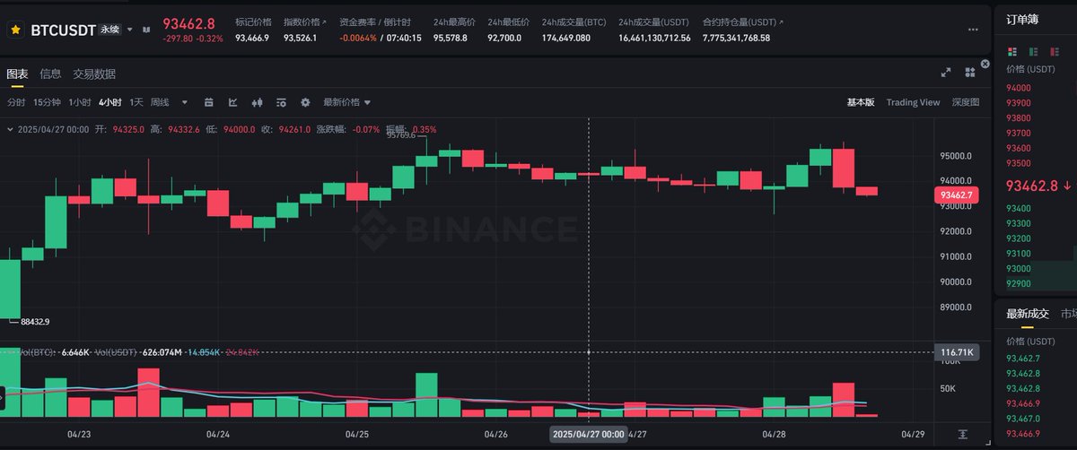The width and height of the screenshot is (1077, 450).
Task: Switch chart to Trading View mode
Action: (x=913, y=102)
